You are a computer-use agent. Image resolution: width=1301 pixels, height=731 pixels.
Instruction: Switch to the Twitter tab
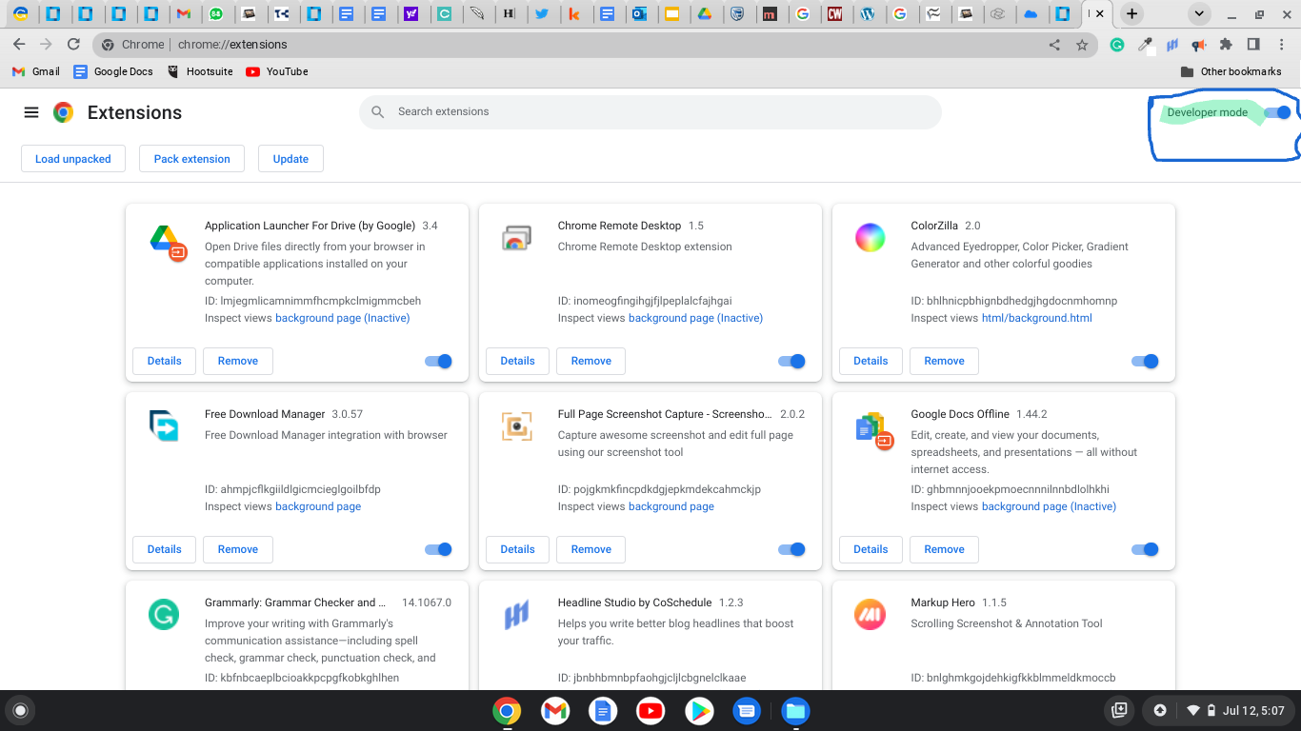pyautogui.click(x=542, y=14)
